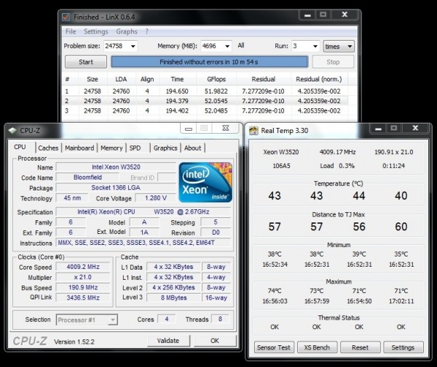Switch to the CPU tab in CPU-Z
437x367 pixels.
(20, 147)
